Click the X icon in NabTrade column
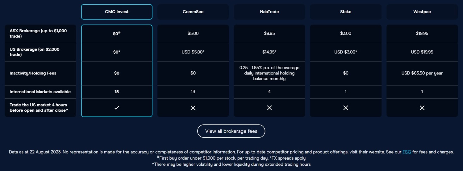 (269, 108)
